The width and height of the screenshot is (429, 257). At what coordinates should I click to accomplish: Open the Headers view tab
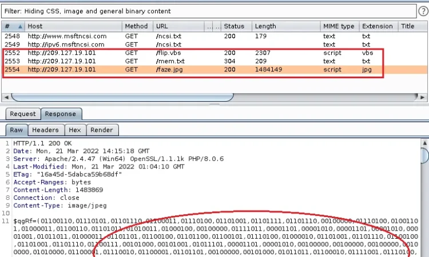pyautogui.click(x=46, y=130)
